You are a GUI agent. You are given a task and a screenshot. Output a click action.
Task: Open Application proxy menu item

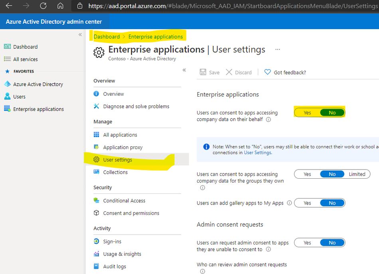pos(123,147)
